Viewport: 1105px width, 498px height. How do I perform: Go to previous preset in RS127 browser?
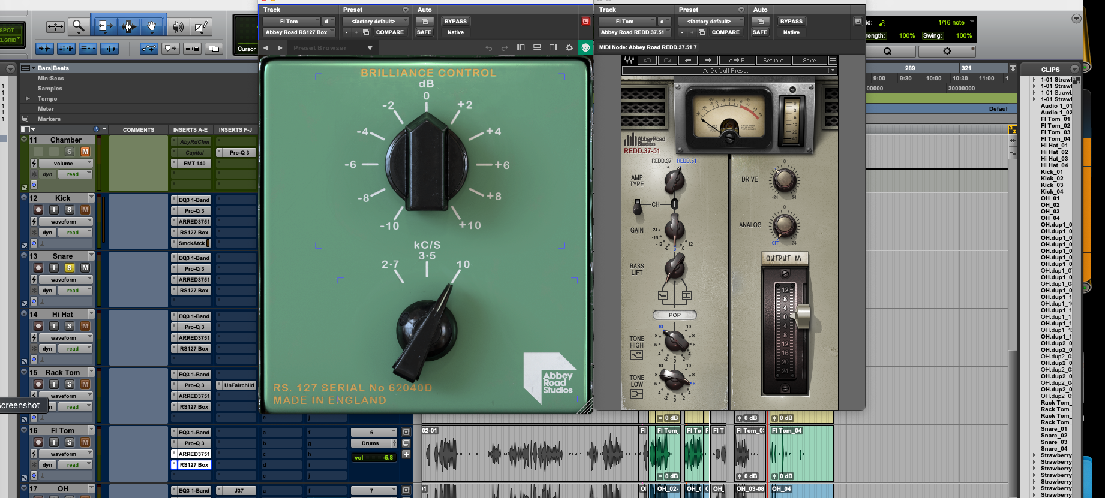[266, 48]
